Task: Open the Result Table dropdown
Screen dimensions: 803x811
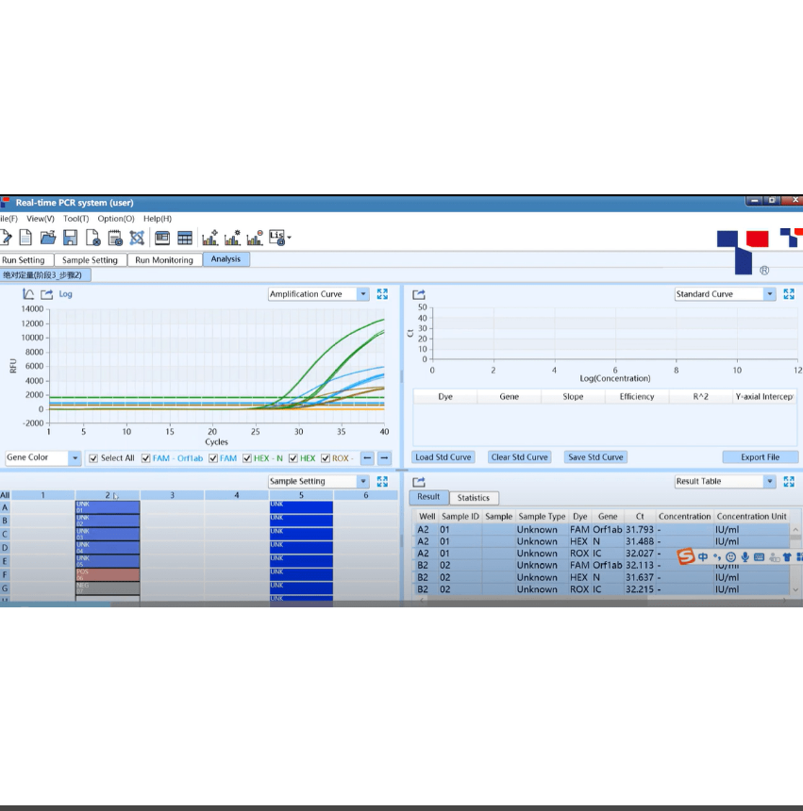Action: (x=770, y=482)
